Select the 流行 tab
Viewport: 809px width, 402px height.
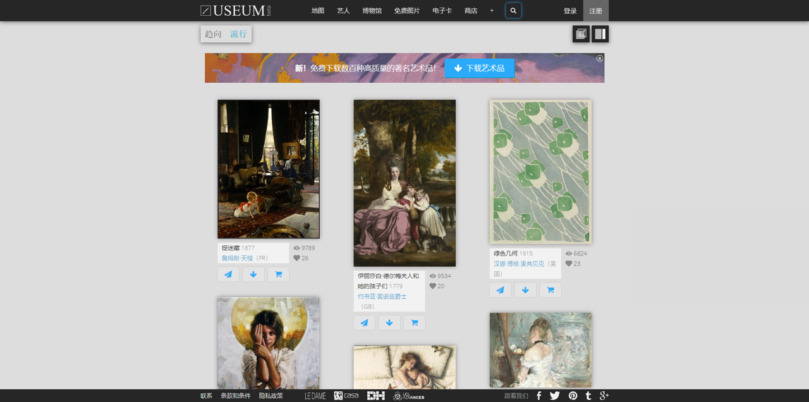239,34
